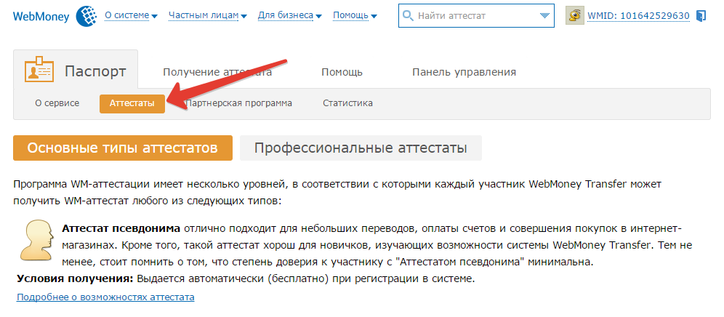This screenshot has height=317, width=724.
Task: Select the Статистика submenu item
Action: 347,103
